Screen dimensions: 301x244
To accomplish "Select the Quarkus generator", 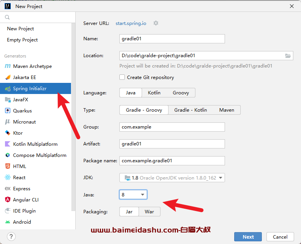I will click(35, 110).
